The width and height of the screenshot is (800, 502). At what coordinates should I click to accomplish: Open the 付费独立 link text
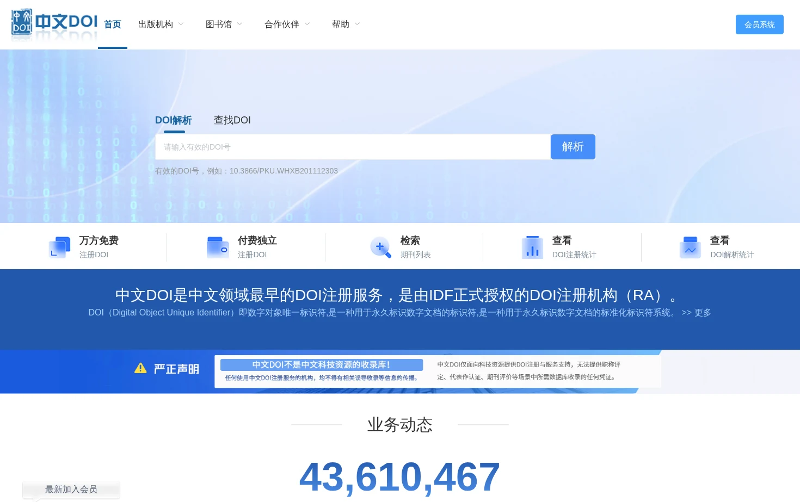pyautogui.click(x=257, y=240)
